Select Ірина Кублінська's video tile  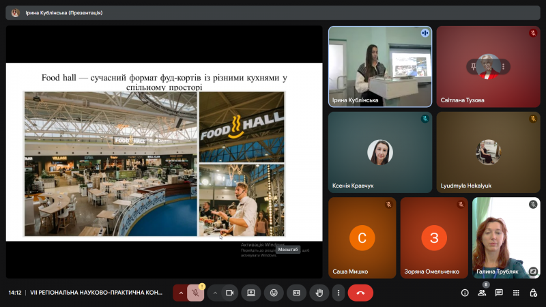[379, 66]
